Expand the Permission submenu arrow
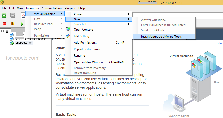Screen dimensions: 223x118 click(x=61, y=36)
